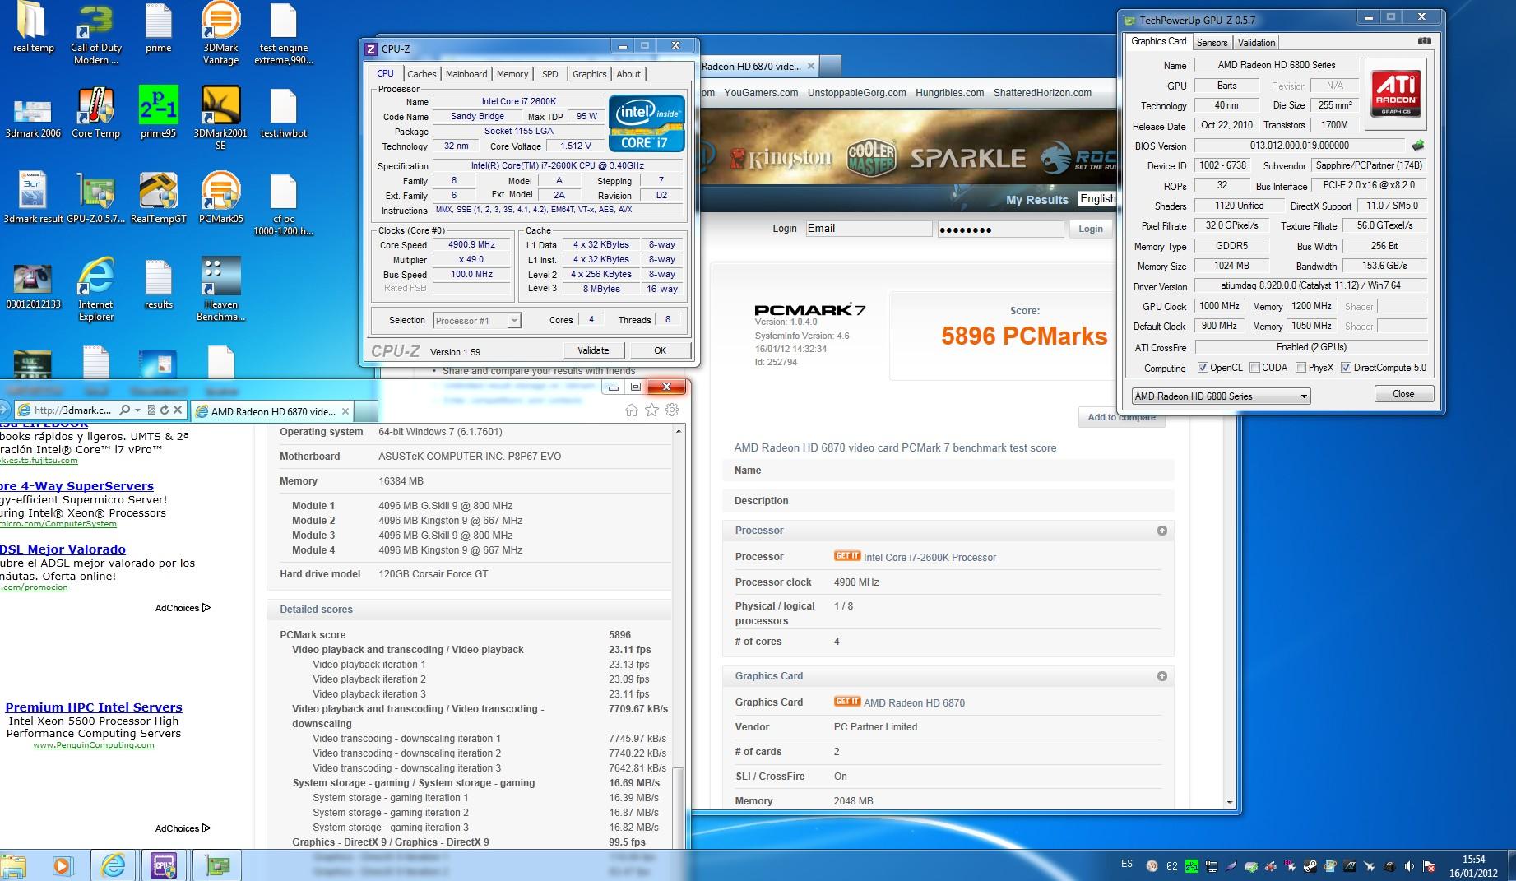Viewport: 1516px width, 881px height.
Task: Click the Validate button in CPU-Z
Action: [593, 350]
